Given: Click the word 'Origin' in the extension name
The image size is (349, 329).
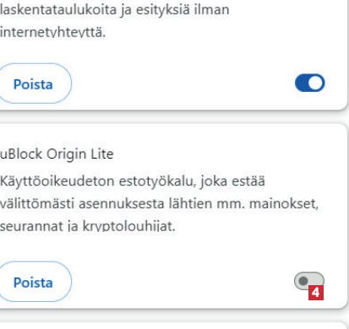Looking at the screenshot, I should coord(66,154).
